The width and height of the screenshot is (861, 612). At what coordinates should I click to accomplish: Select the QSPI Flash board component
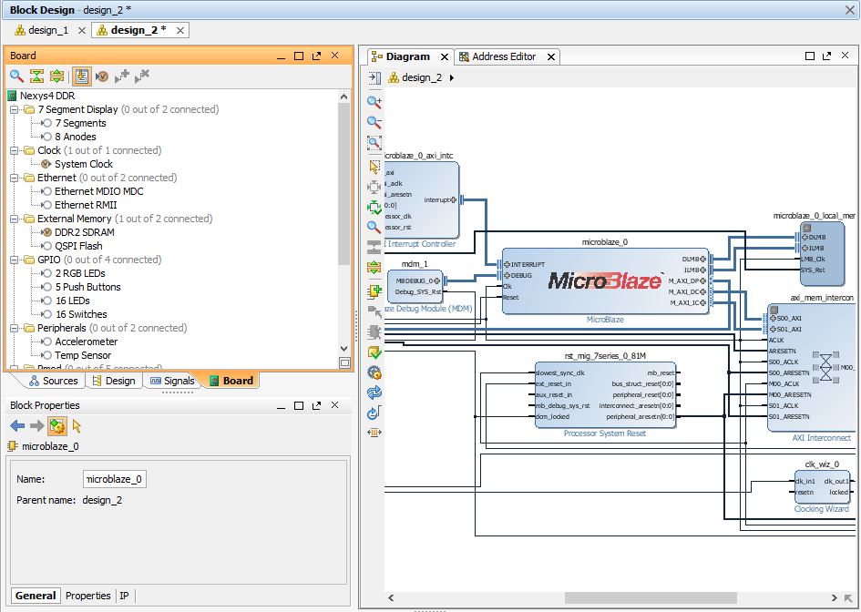click(x=78, y=247)
